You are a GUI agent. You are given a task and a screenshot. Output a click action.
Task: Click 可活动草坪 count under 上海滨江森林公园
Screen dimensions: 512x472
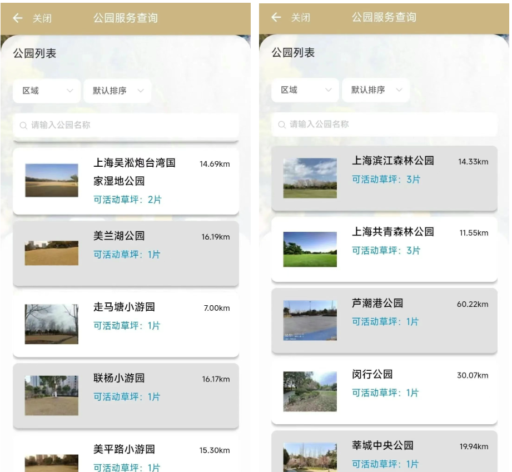(x=386, y=180)
